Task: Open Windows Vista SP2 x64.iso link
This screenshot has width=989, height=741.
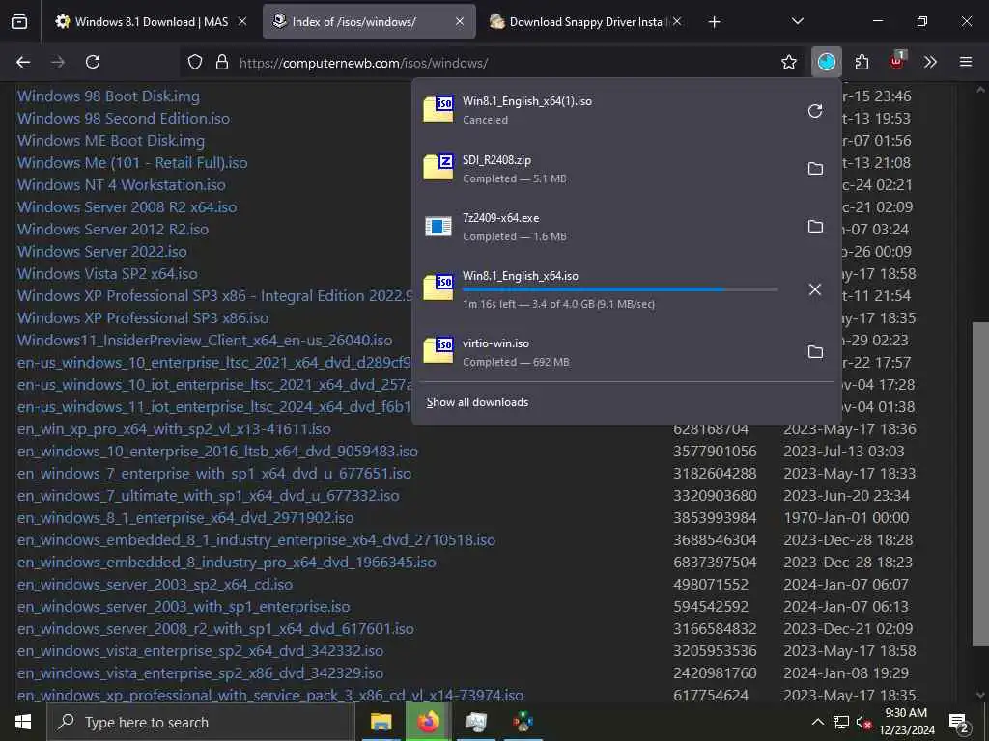Action: coord(107,273)
